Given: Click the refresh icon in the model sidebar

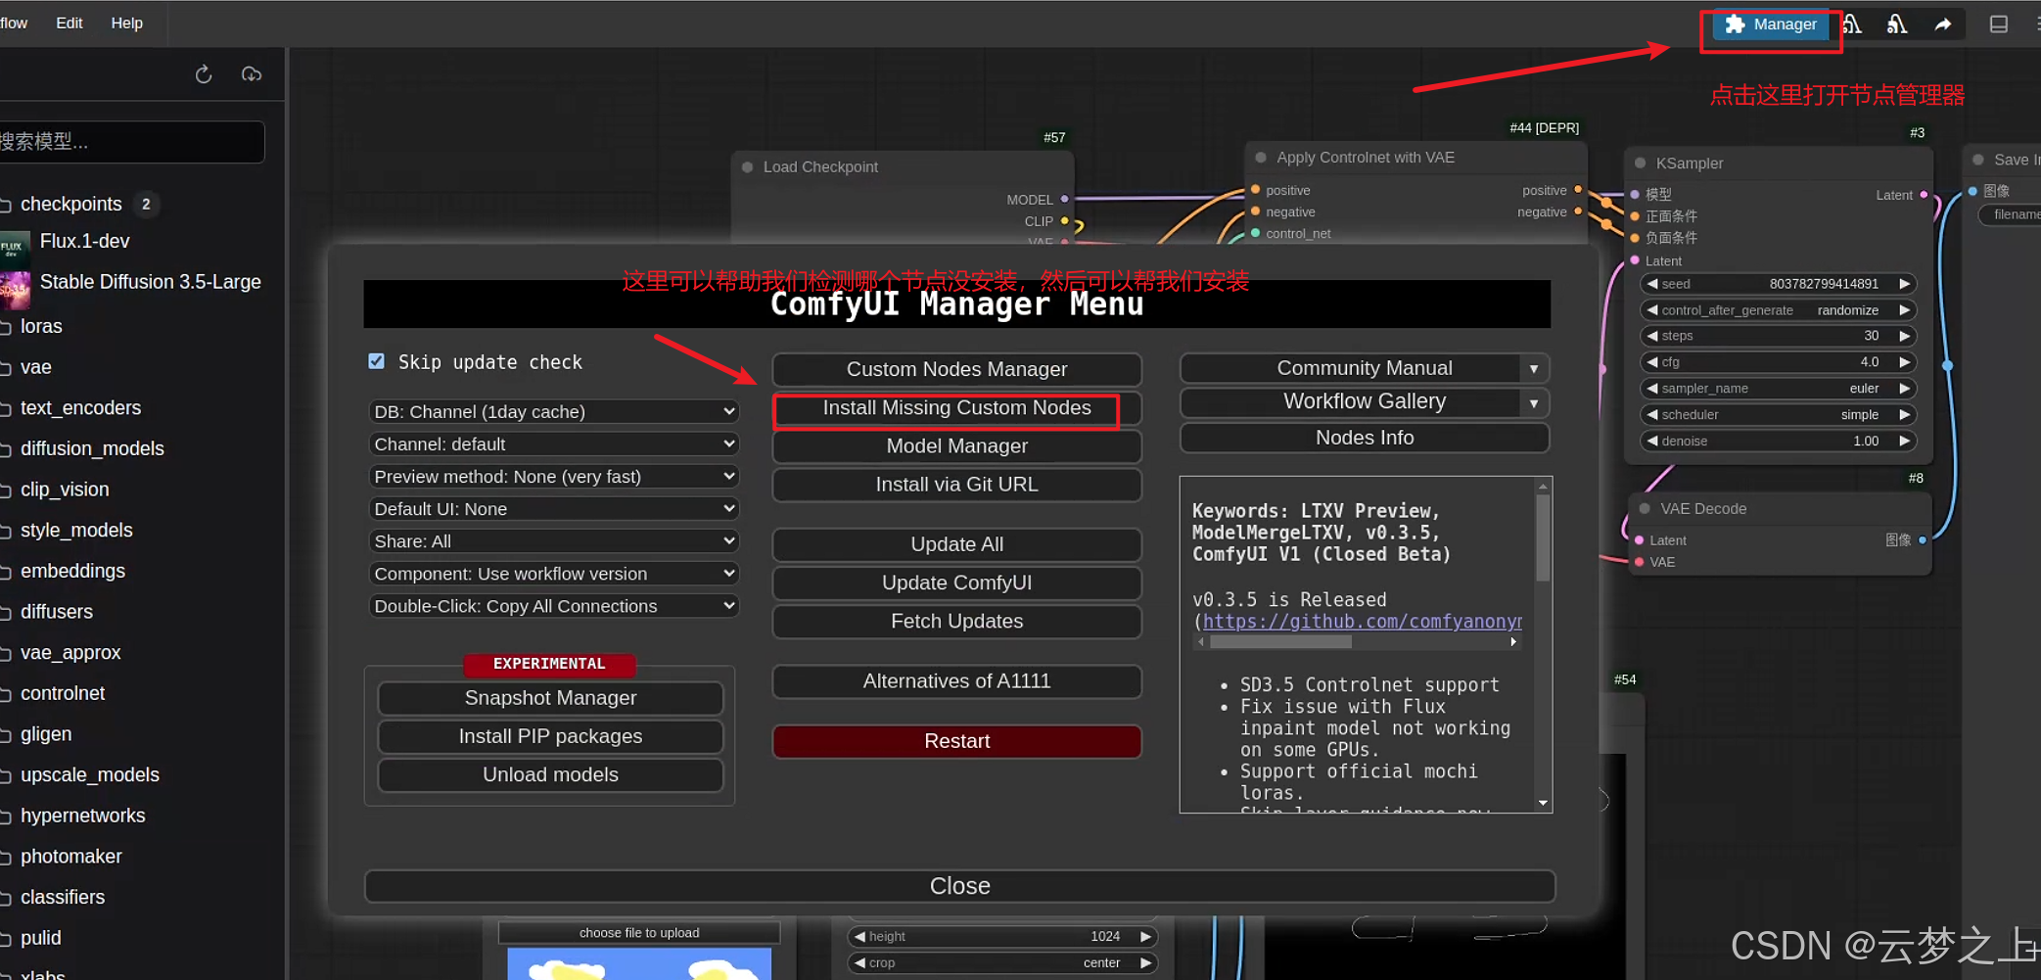Looking at the screenshot, I should point(204,74).
